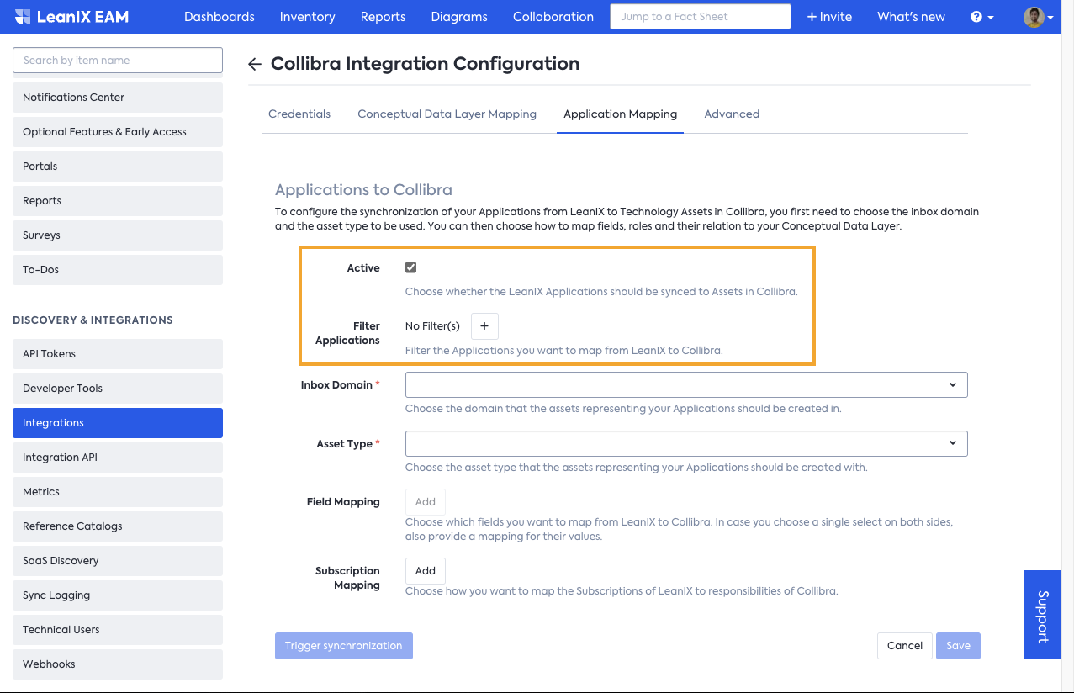Screen dimensions: 1074x693
Task: Click the LeanIX EAM logo
Action: [x=71, y=17]
